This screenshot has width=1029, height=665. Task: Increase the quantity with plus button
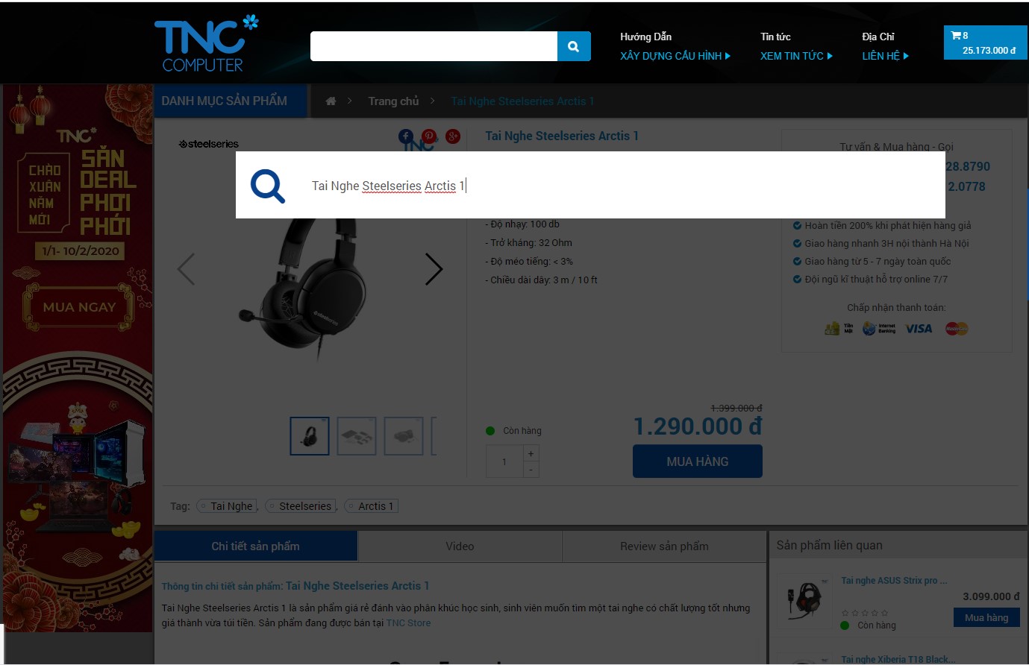point(531,453)
